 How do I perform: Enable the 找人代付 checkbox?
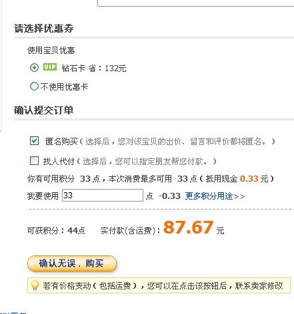[x=34, y=160]
